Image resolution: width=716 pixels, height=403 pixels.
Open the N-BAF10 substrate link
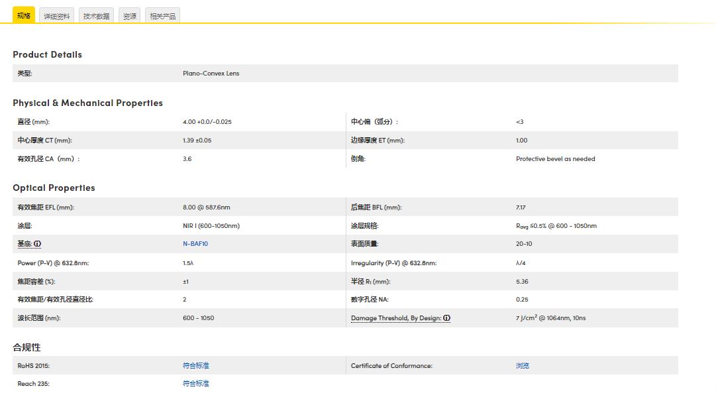click(x=195, y=244)
